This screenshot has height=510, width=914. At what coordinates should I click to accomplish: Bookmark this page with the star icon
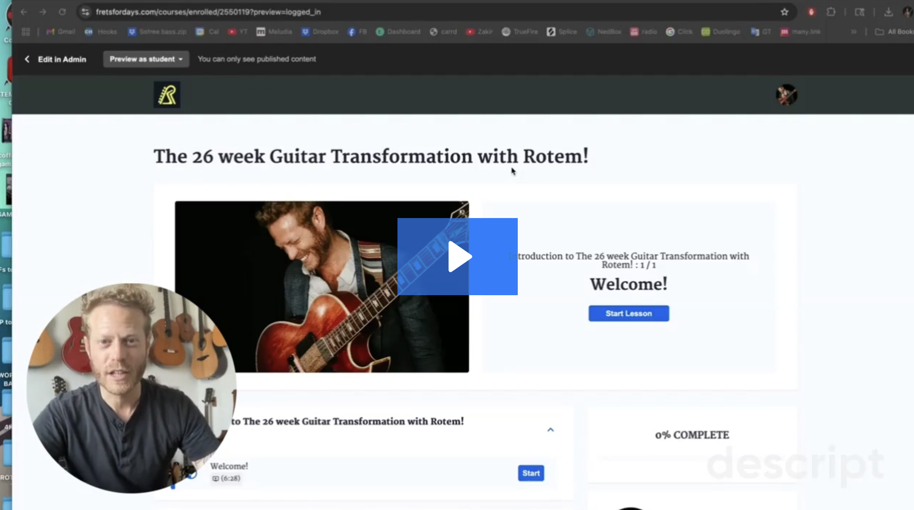[x=784, y=12]
